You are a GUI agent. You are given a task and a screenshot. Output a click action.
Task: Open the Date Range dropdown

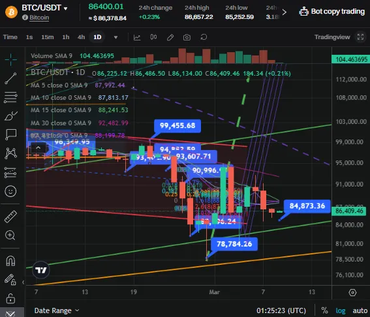click(x=57, y=310)
